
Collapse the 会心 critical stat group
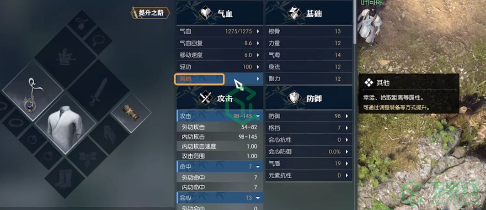[x=257, y=198]
